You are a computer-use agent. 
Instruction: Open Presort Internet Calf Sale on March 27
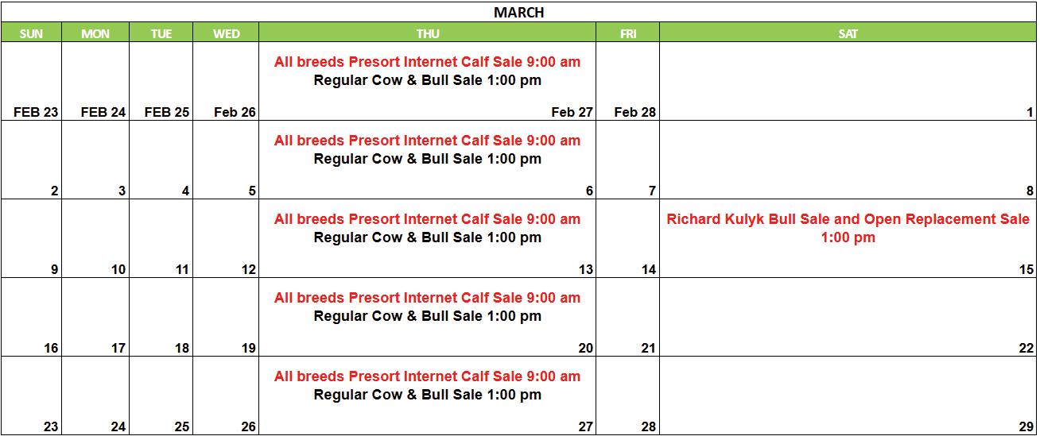click(427, 376)
